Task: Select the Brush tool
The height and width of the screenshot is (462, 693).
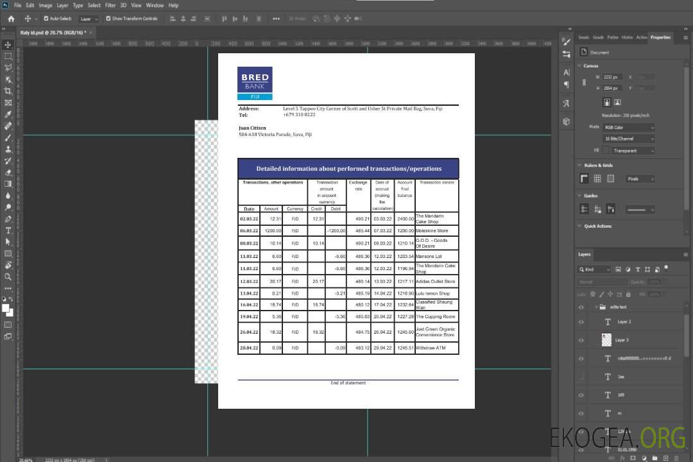Action: coord(8,137)
